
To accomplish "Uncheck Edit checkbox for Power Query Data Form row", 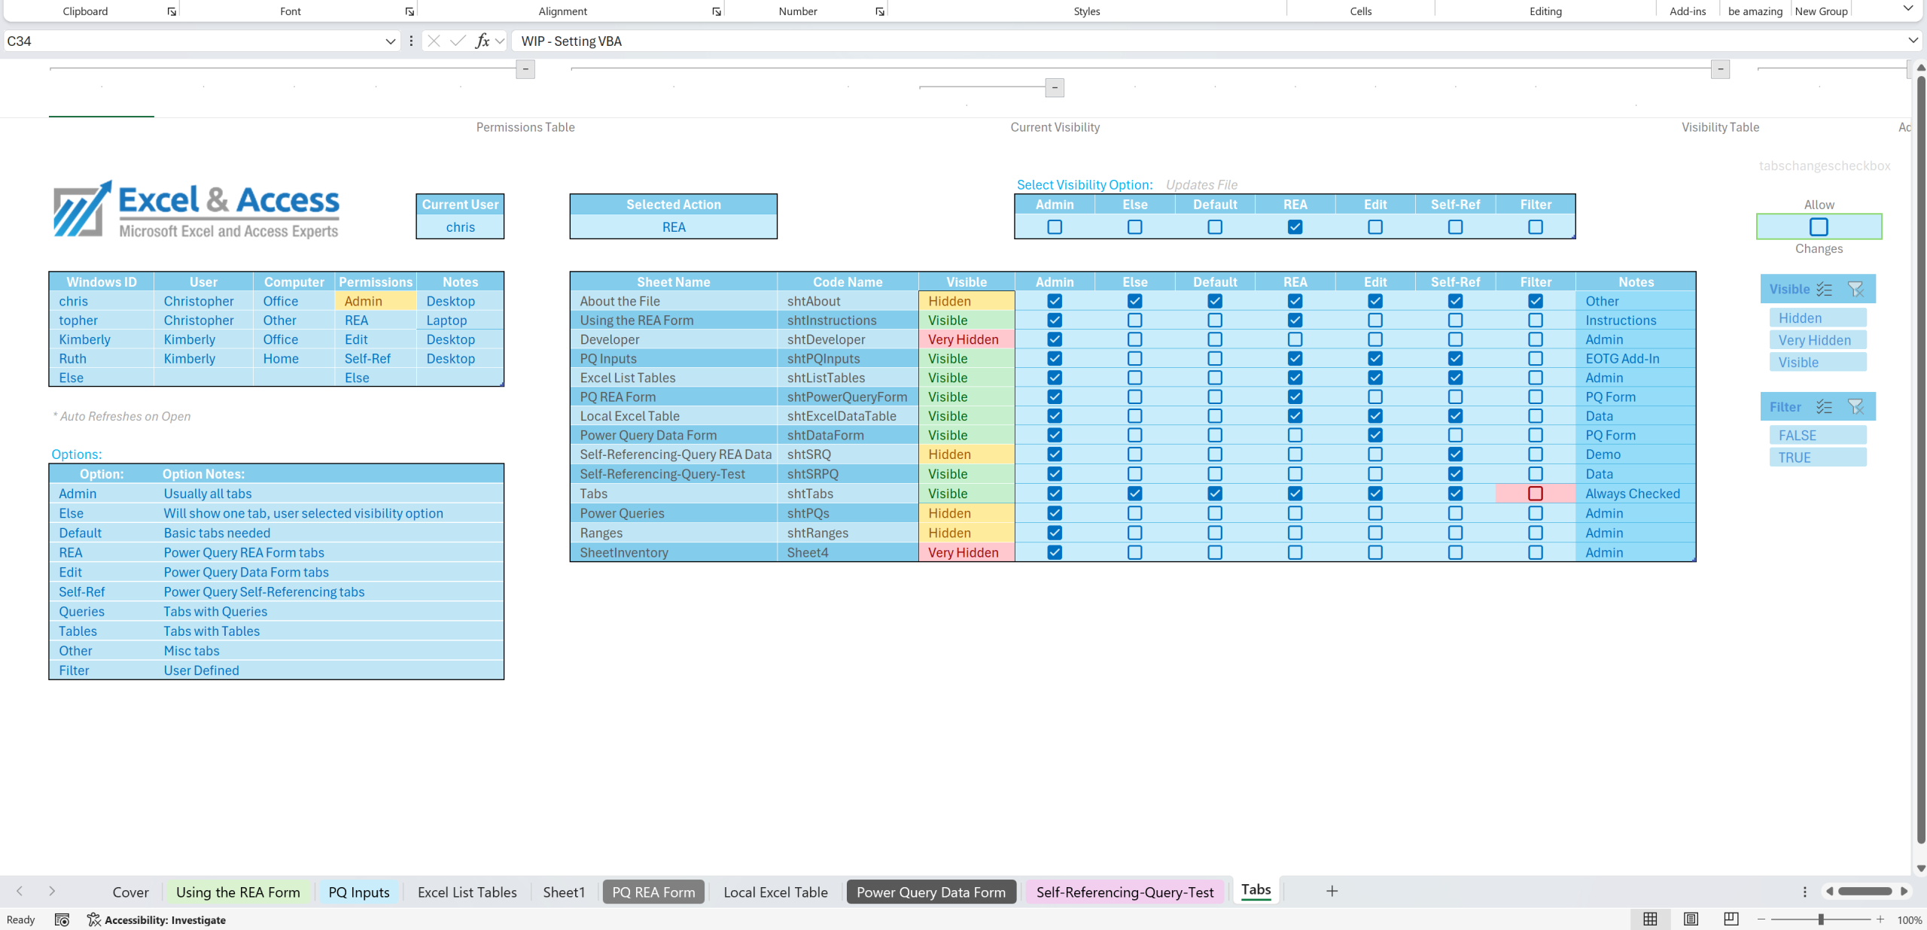I will tap(1375, 435).
